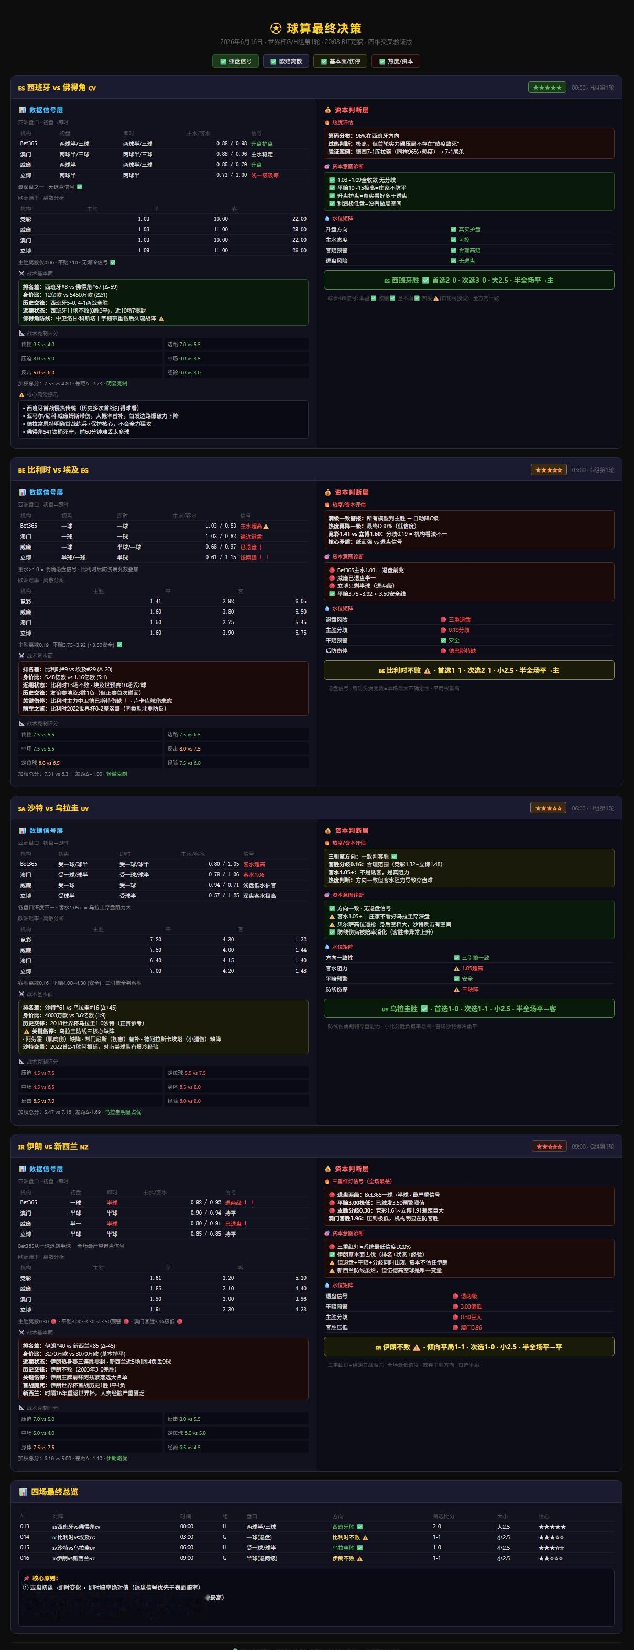Click the crossed swords icon in 沙特 战术基本面

tap(21, 994)
